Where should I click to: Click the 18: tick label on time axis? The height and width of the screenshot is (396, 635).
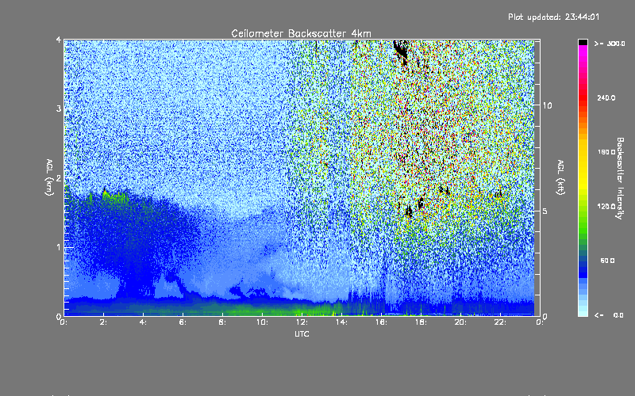point(421,322)
